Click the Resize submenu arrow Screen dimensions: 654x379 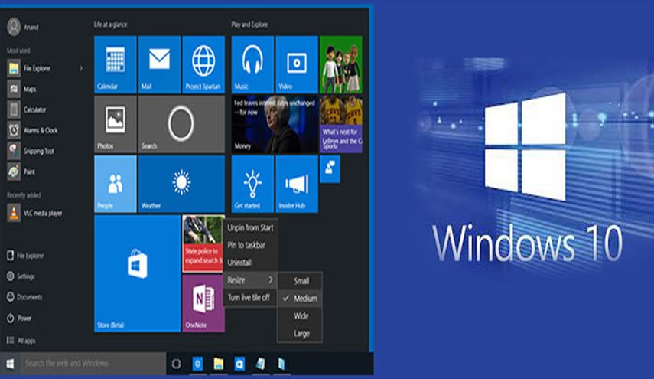click(271, 279)
